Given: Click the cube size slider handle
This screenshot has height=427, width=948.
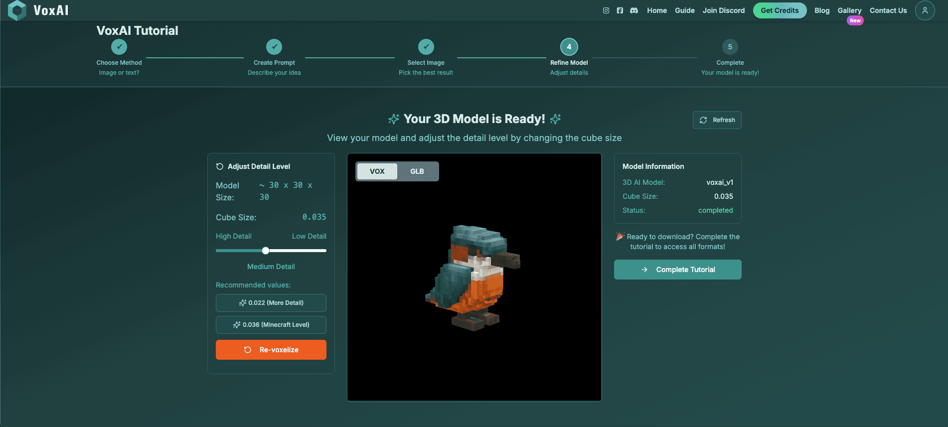Looking at the screenshot, I should point(266,251).
